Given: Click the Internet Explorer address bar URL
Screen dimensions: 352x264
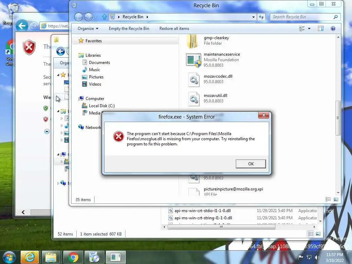Looking at the screenshot, I should (58, 26).
